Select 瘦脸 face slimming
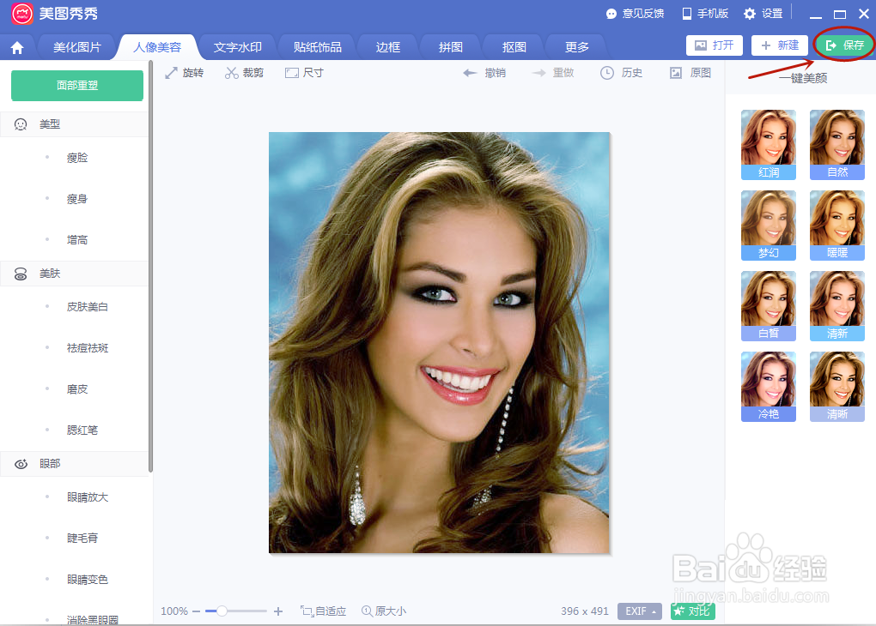Screen dimensions: 876x626 click(77, 158)
